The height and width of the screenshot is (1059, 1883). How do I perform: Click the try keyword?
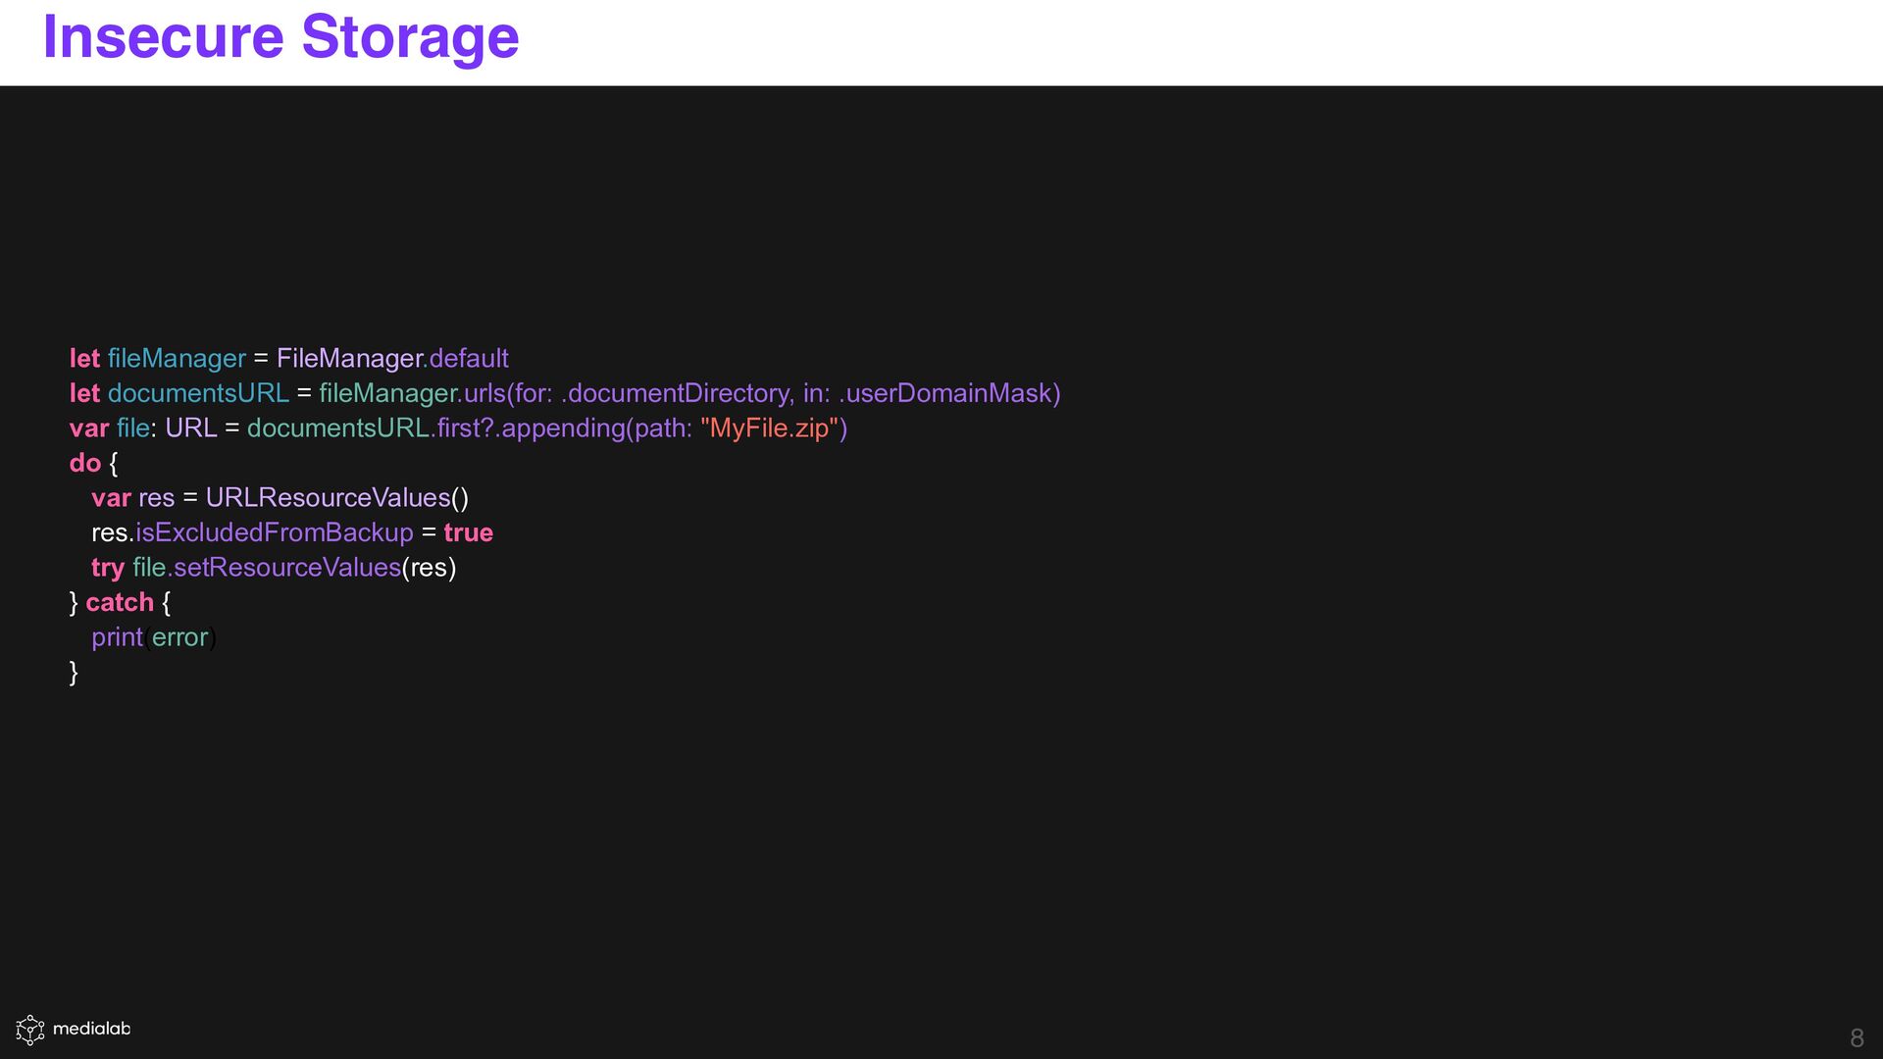pyautogui.click(x=107, y=568)
